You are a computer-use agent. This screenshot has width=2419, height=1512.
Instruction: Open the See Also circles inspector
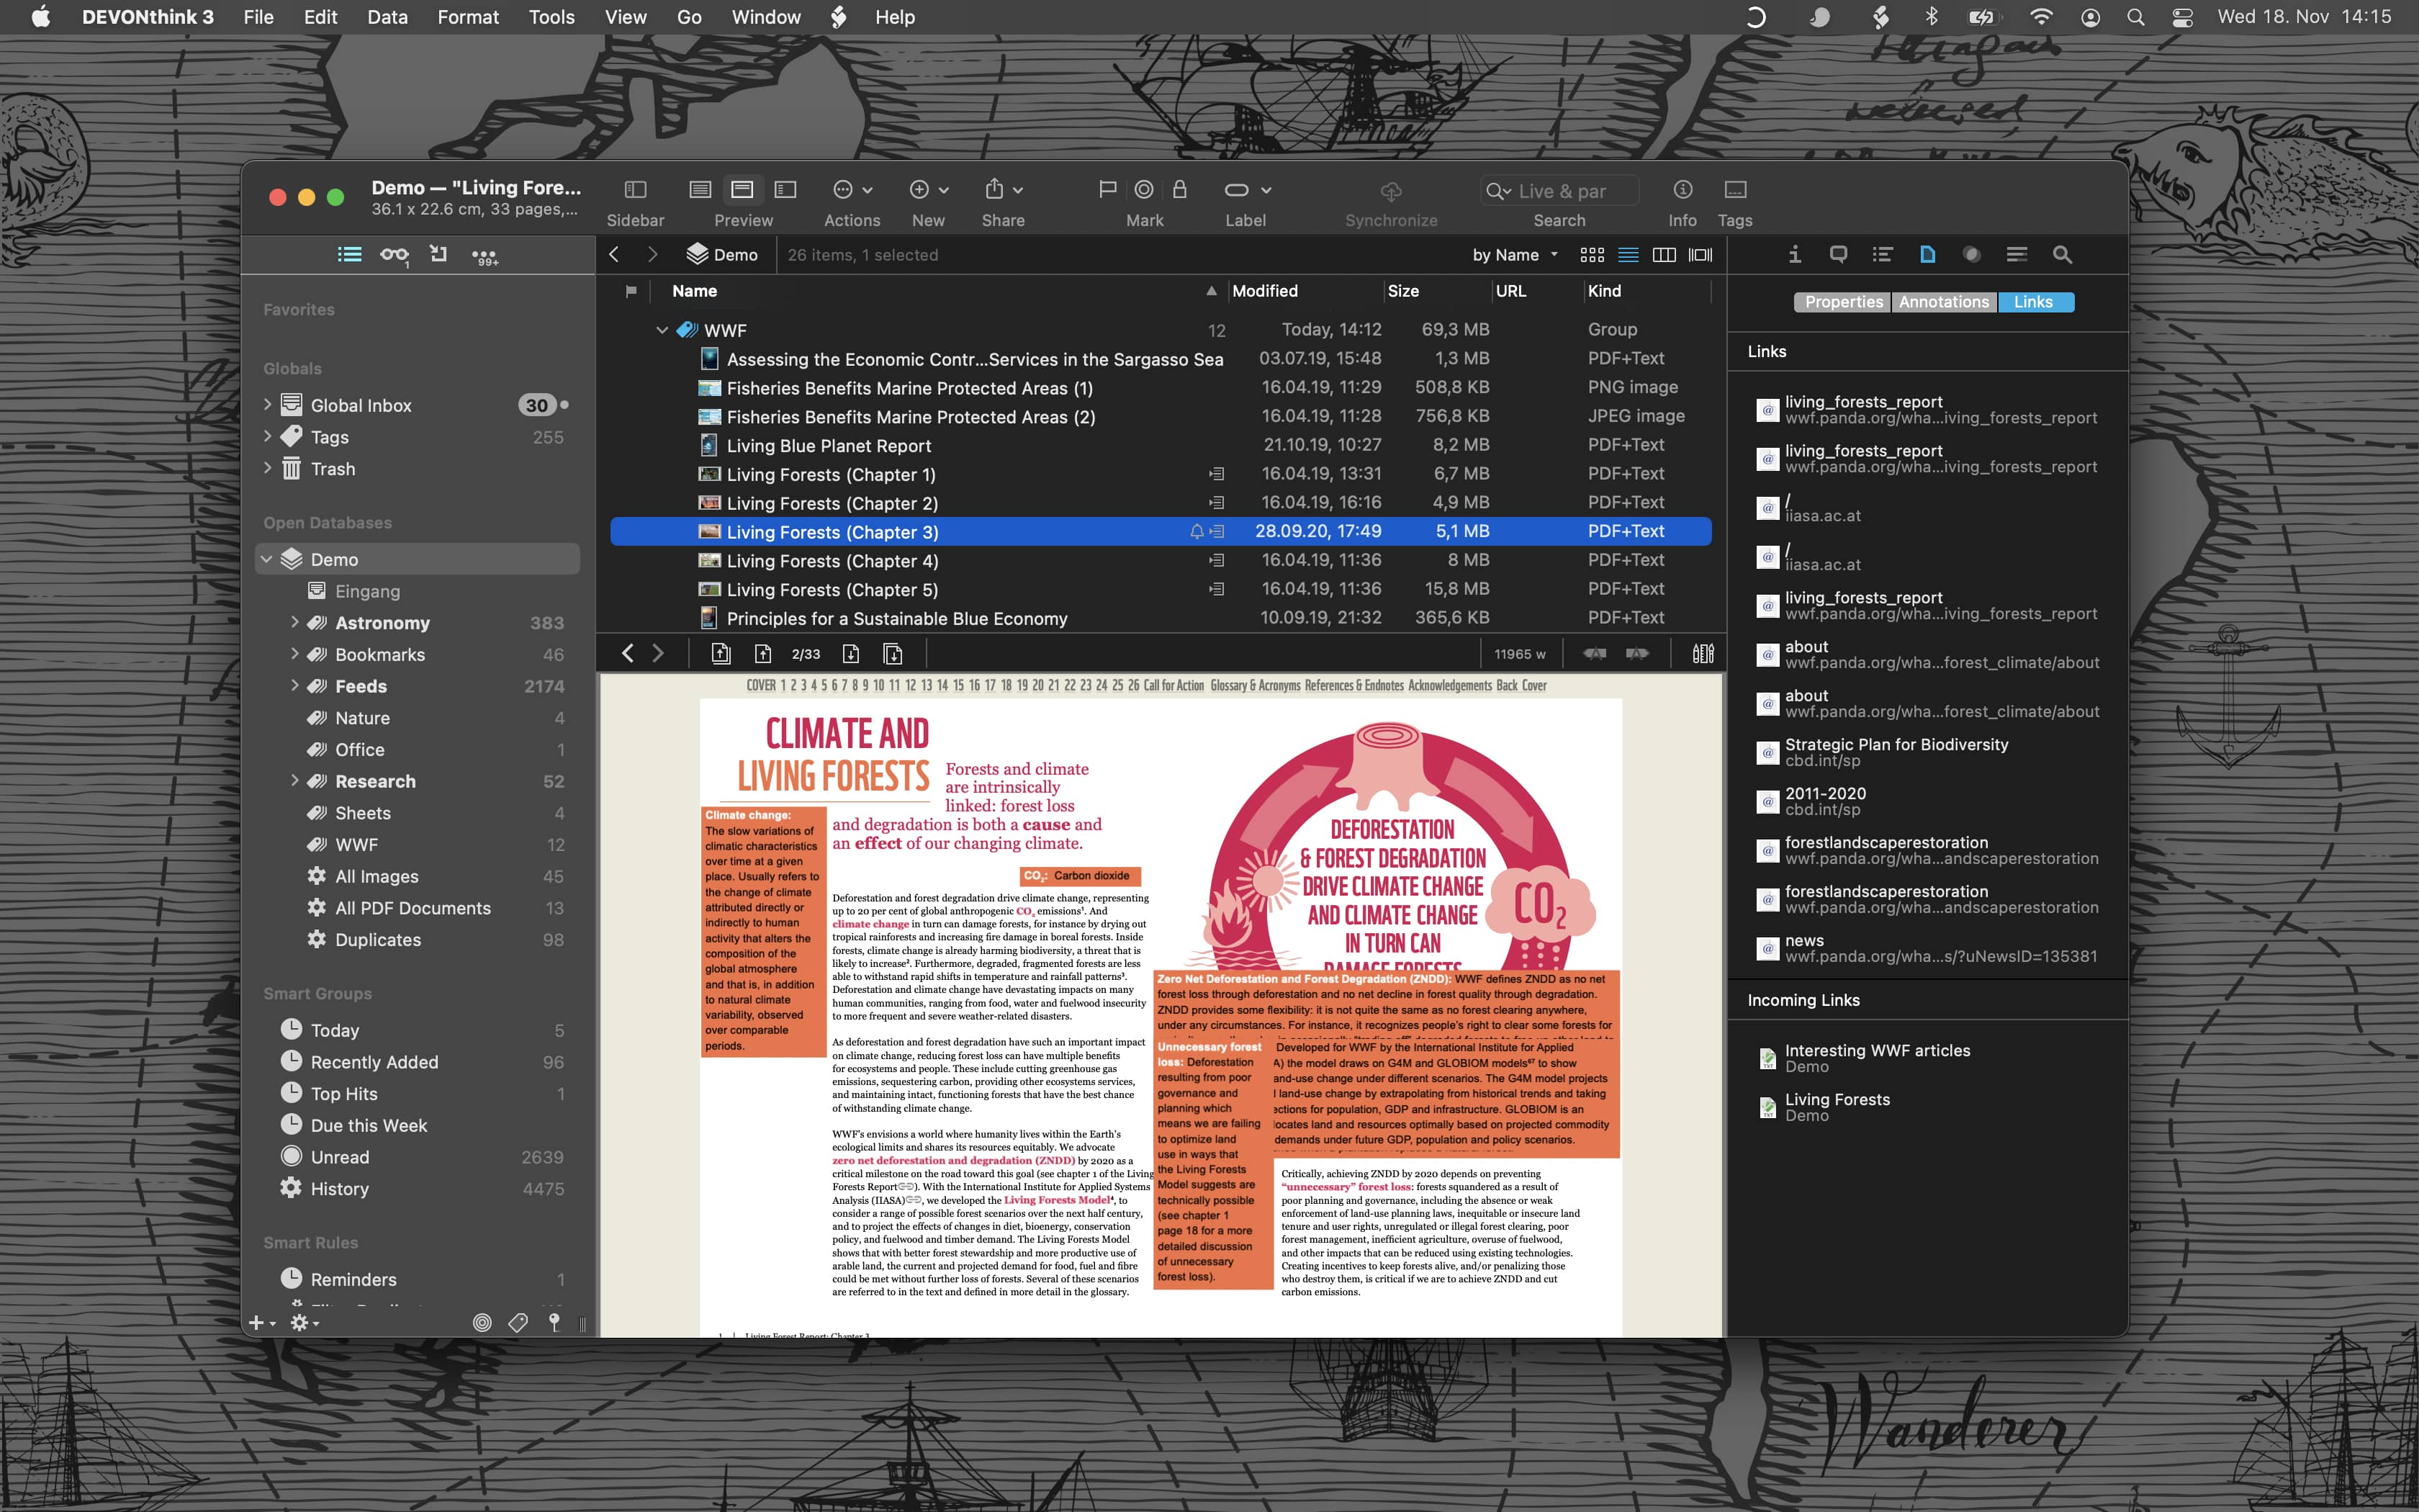point(1971,255)
